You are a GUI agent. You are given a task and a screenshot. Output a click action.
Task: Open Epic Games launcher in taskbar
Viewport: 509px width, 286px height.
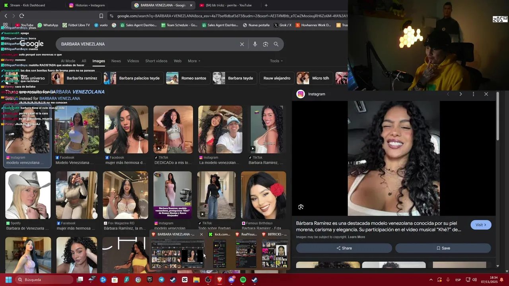[x=150, y=280]
